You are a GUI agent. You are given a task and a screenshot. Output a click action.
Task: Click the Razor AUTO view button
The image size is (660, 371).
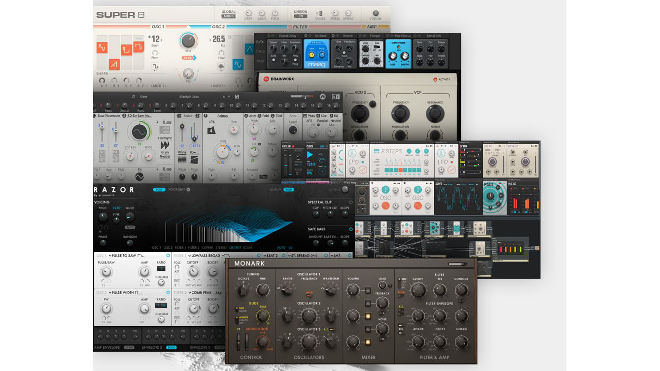point(281,248)
